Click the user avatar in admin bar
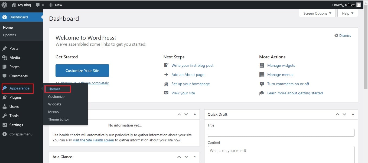Screen dimensions: 368x163 point(359,5)
